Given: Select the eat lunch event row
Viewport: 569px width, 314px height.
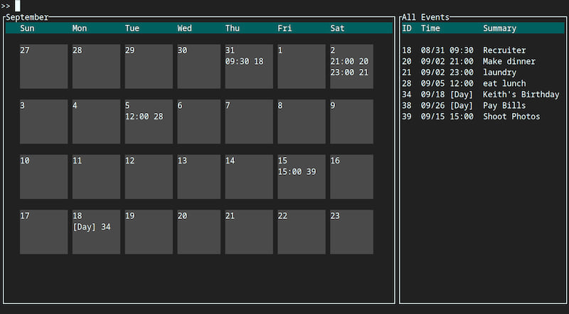Looking at the screenshot, I should 483,83.
